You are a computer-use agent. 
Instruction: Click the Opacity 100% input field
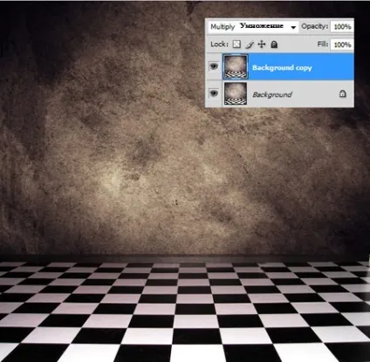tap(342, 27)
